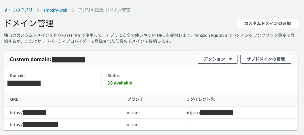The image size is (304, 135).
Task: Click the redirect destination URL in first row
Action: [209, 113]
